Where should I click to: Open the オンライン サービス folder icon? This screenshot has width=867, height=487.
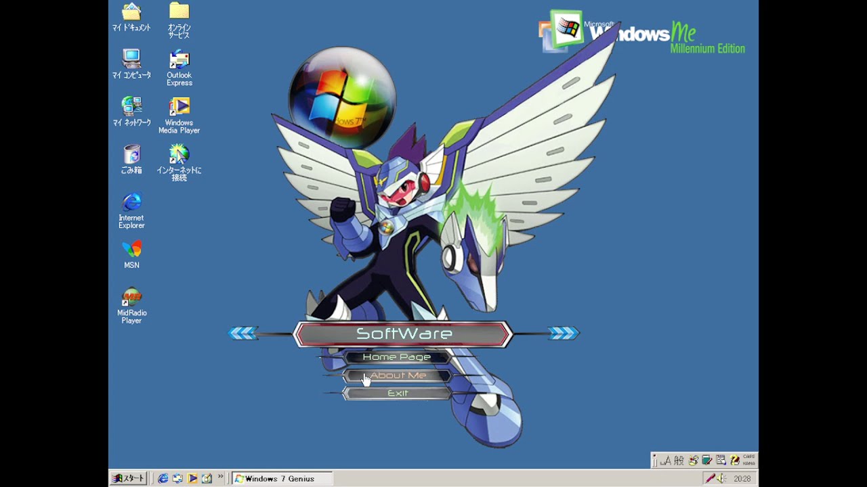tap(179, 21)
